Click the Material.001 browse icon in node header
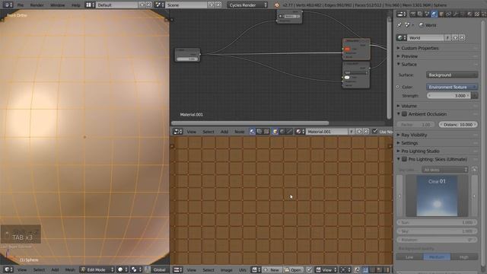 300,132
